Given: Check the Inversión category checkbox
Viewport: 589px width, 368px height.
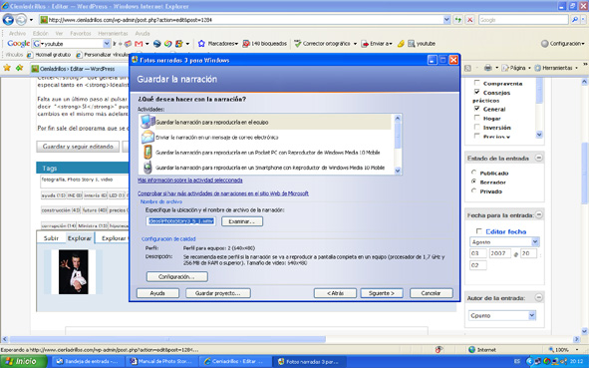Looking at the screenshot, I should click(477, 127).
